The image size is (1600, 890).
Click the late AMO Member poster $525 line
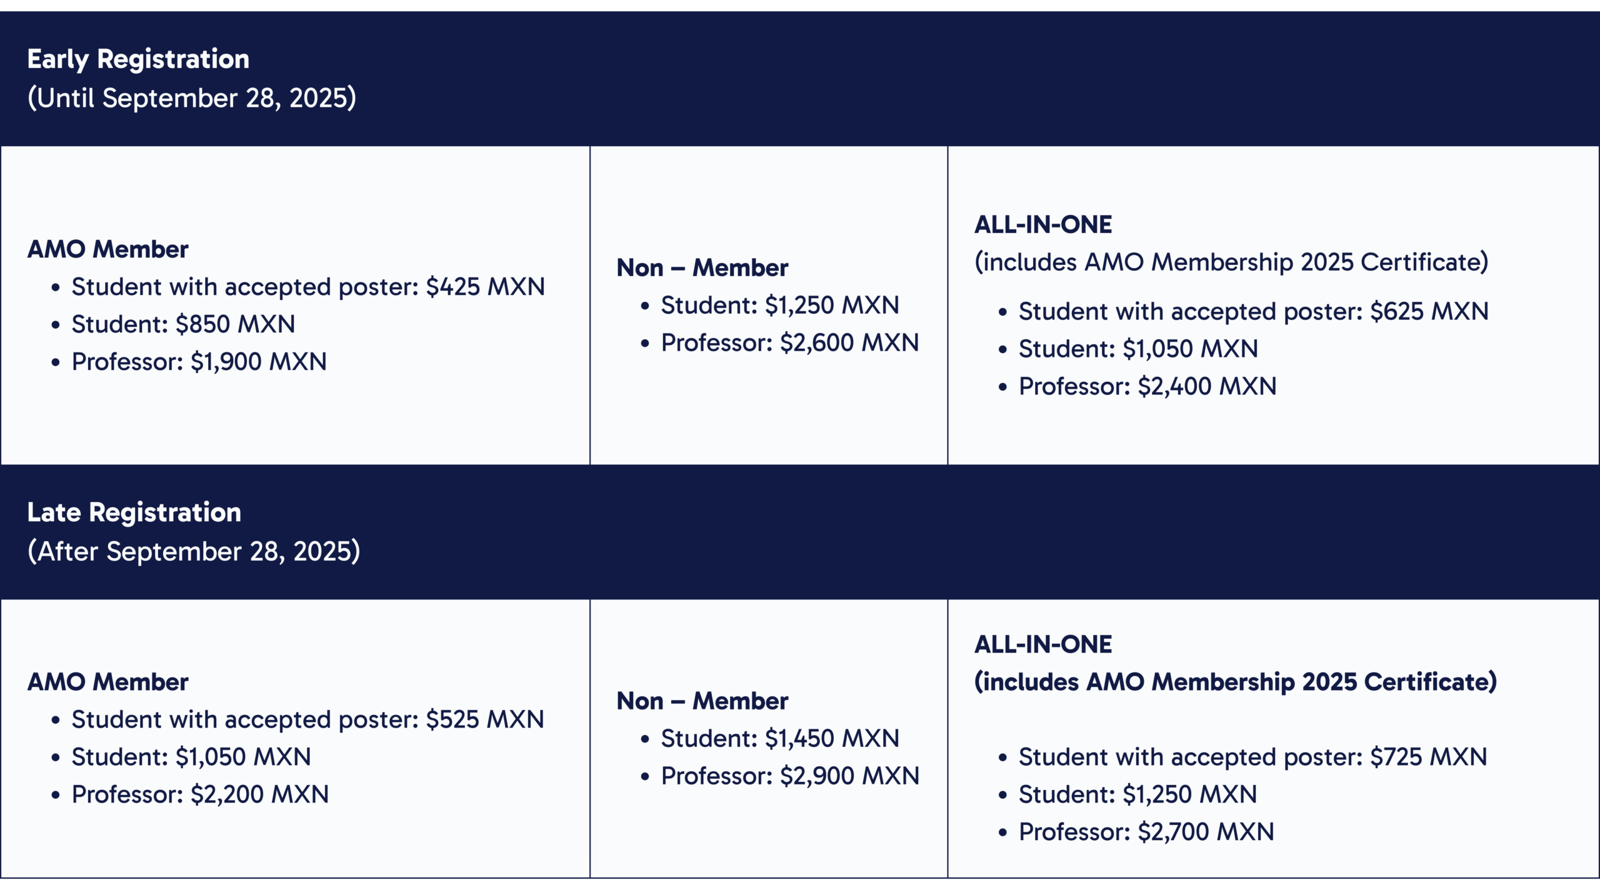click(x=307, y=719)
